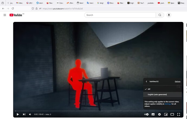The height and width of the screenshot is (119, 187).
Task: Switch to the Send tab
Action: click(80, 3)
